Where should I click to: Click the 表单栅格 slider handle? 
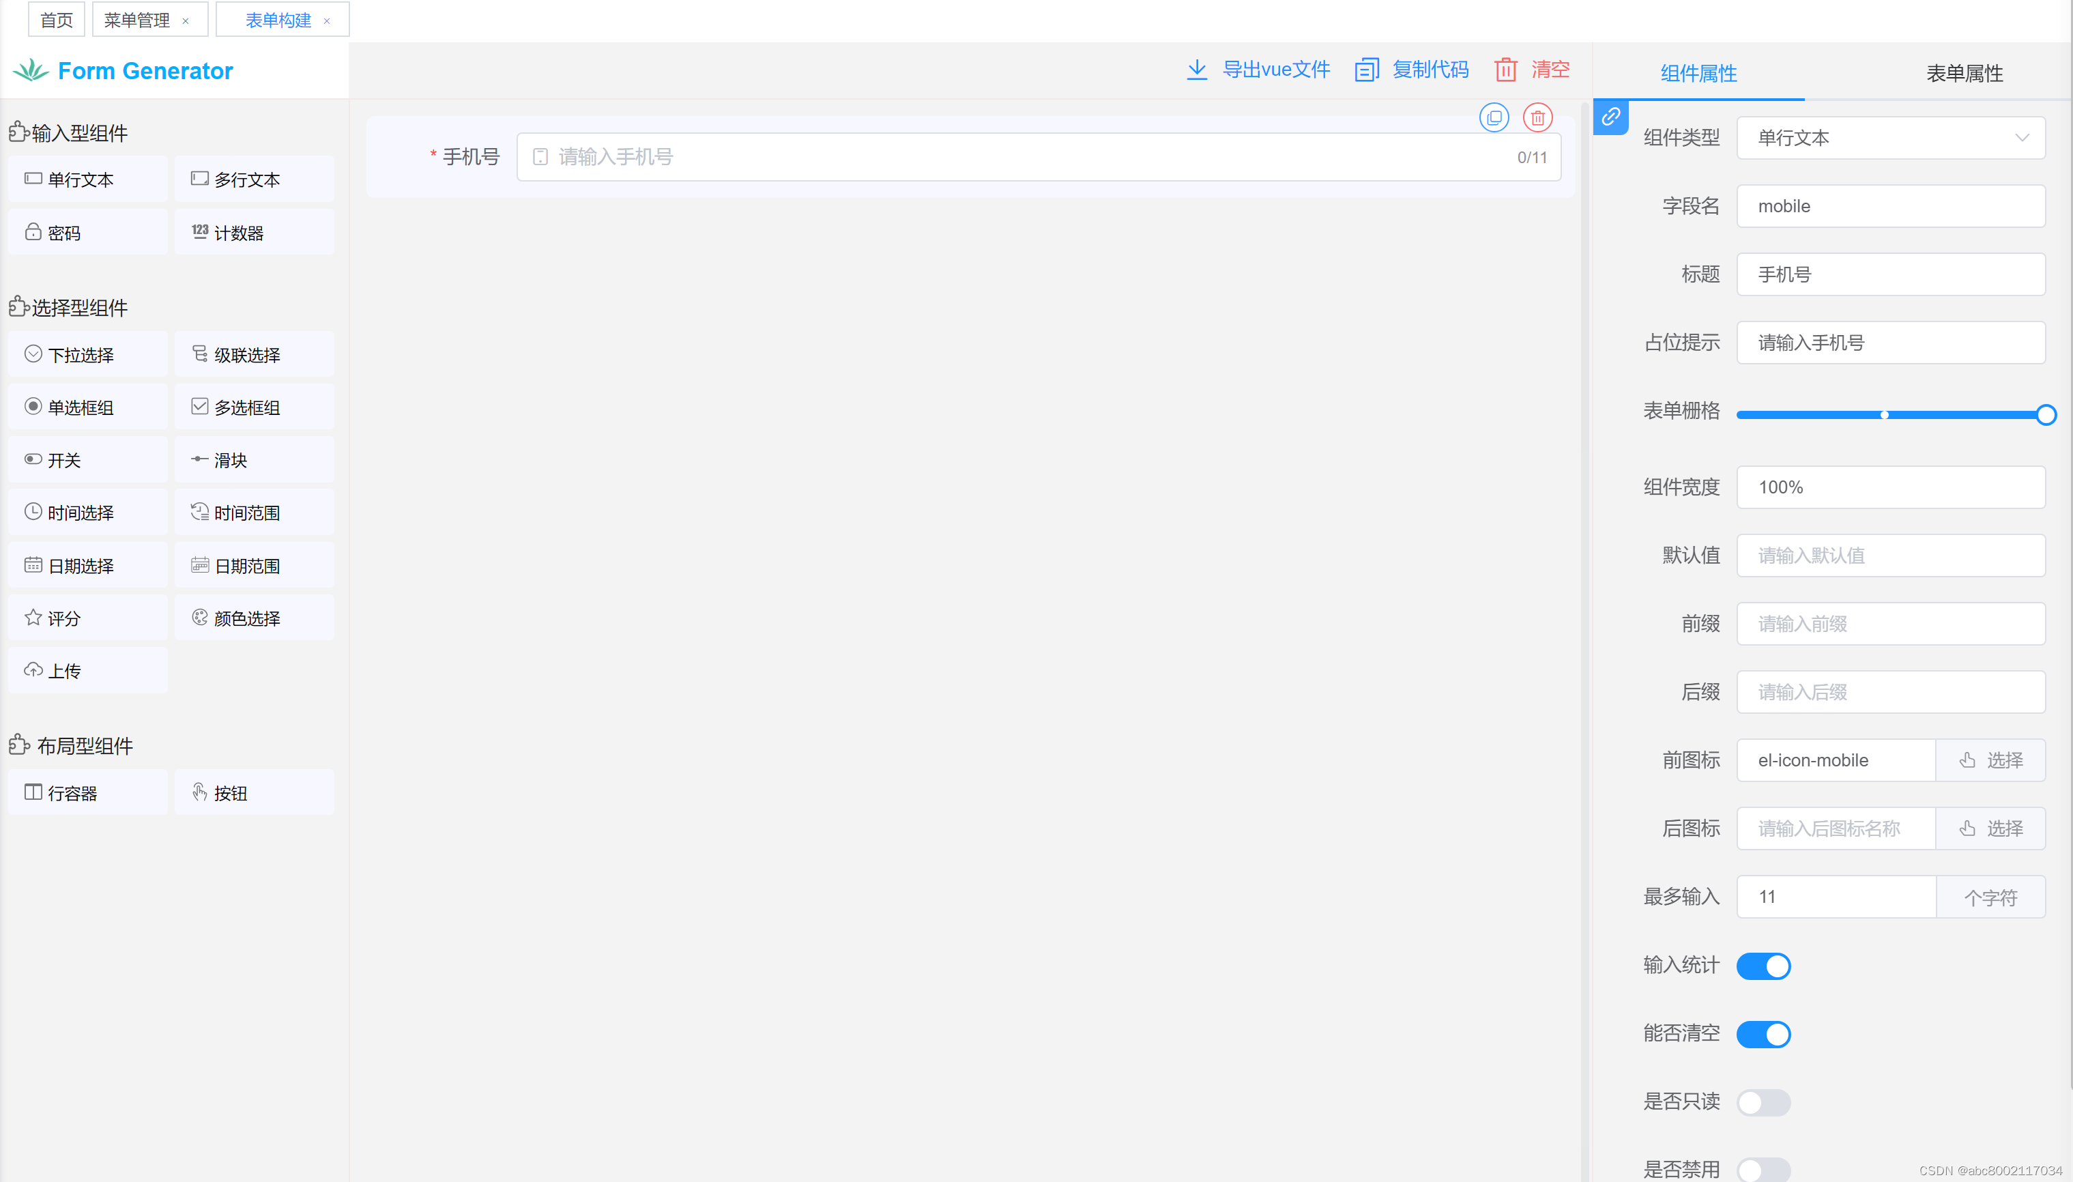point(2046,415)
